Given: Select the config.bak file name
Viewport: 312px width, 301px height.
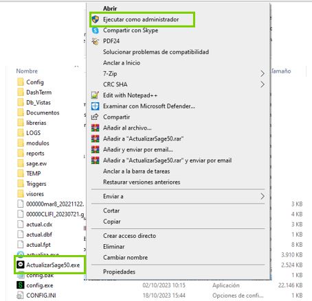Looking at the screenshot, I should (40, 275).
